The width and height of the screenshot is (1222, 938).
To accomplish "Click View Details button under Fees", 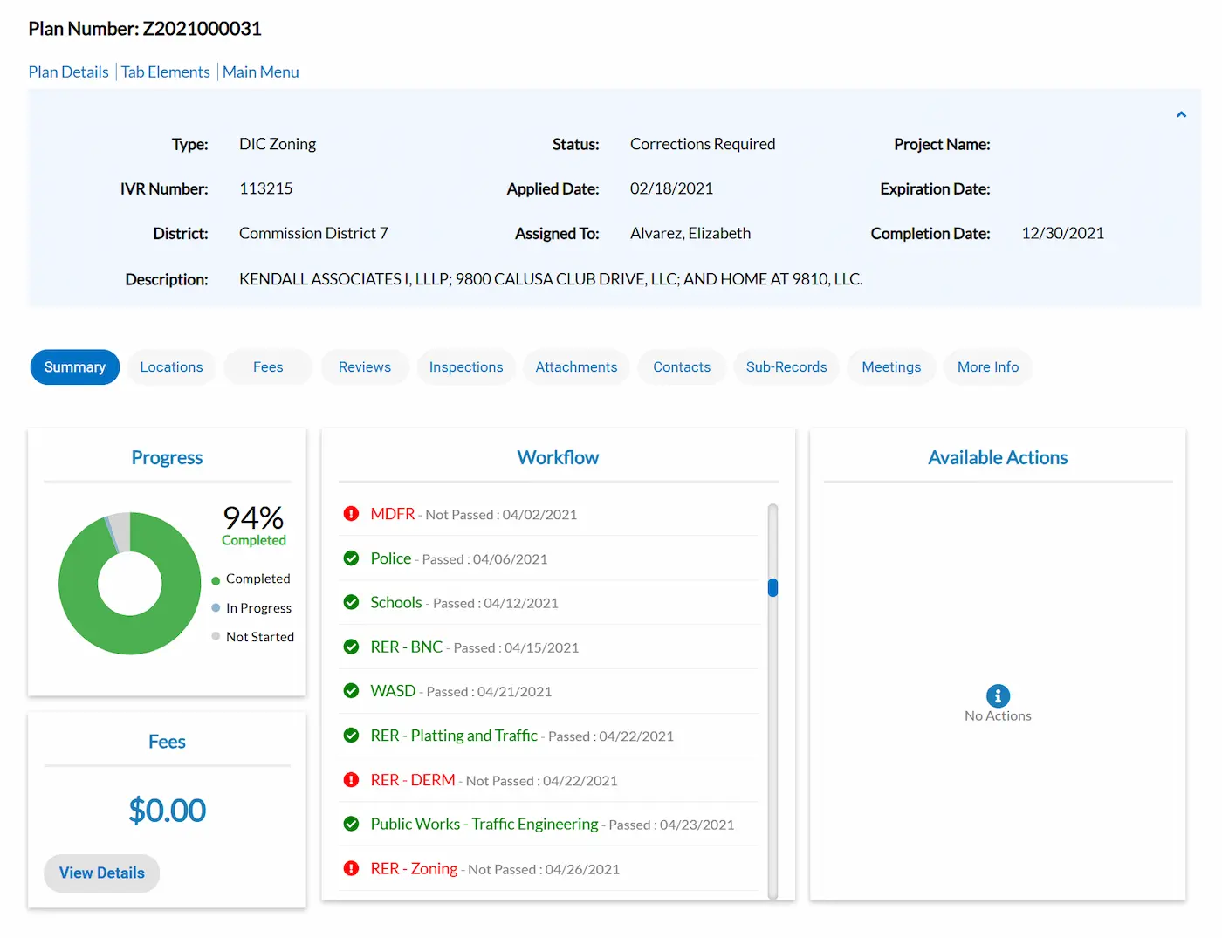I will [x=102, y=873].
